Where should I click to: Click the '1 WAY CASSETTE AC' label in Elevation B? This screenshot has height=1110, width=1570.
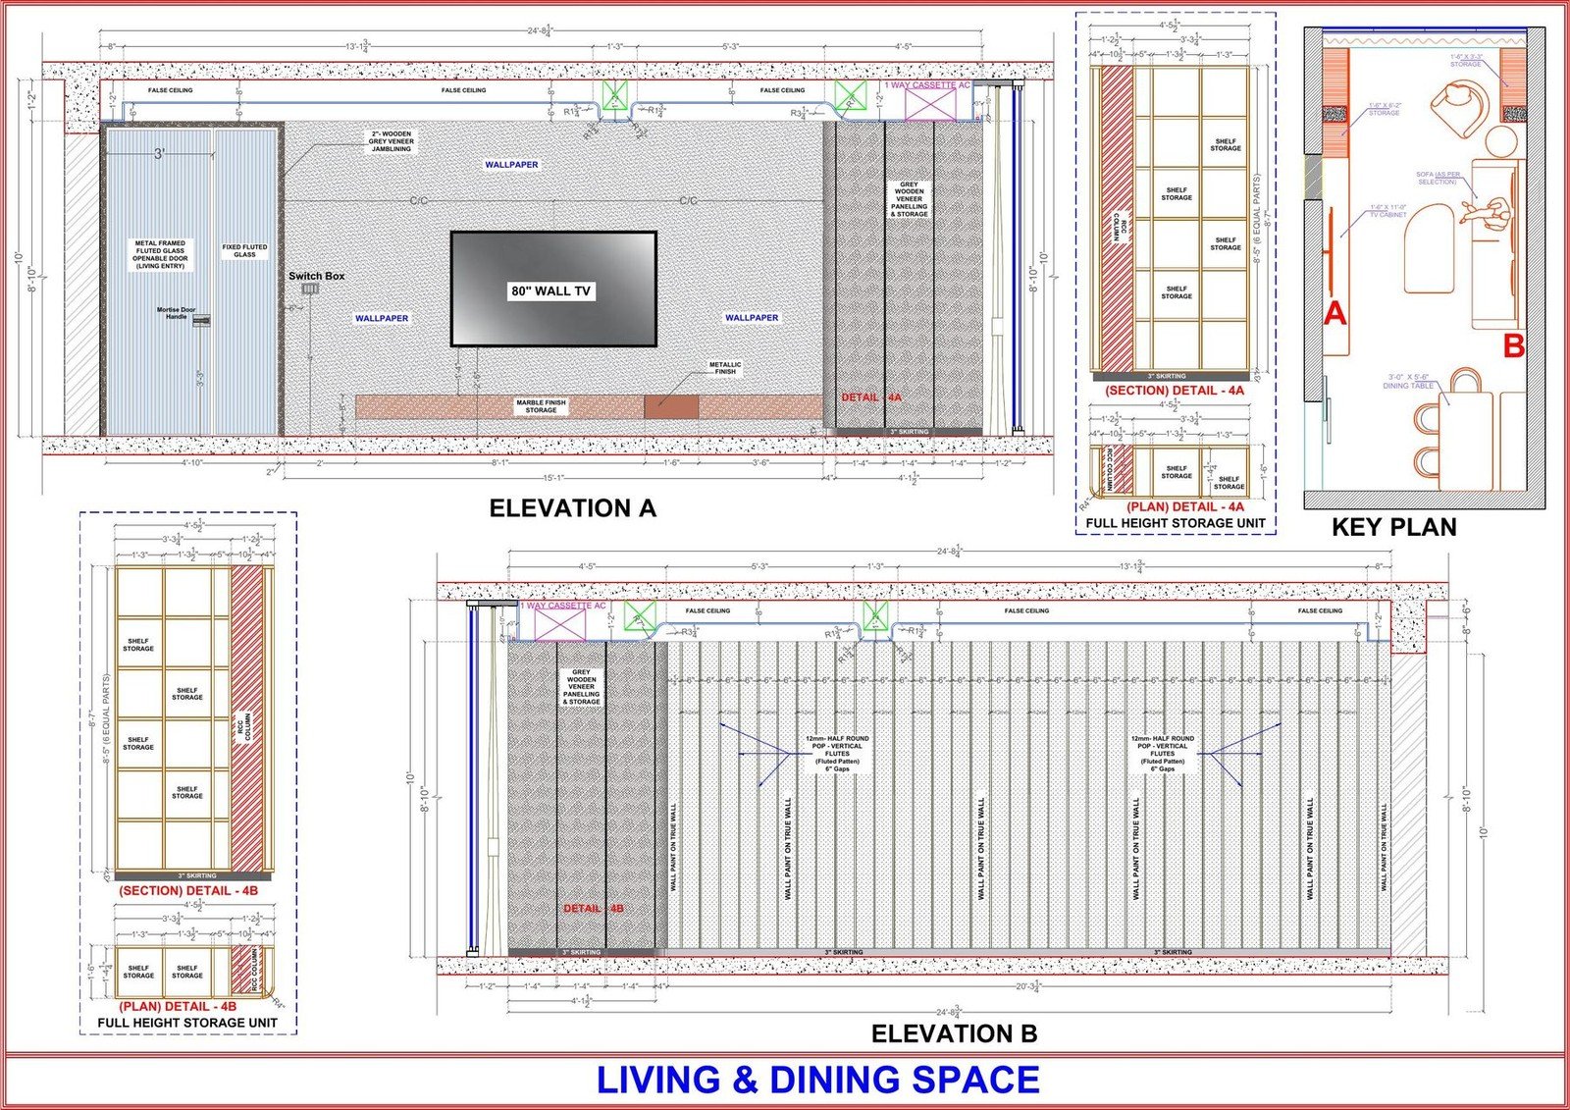(563, 606)
